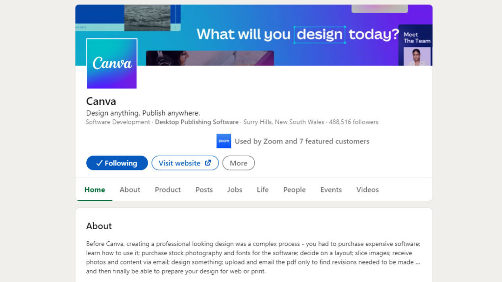Screen dimensions: 502x282
Task: Open the Product tab
Action: 168,189
